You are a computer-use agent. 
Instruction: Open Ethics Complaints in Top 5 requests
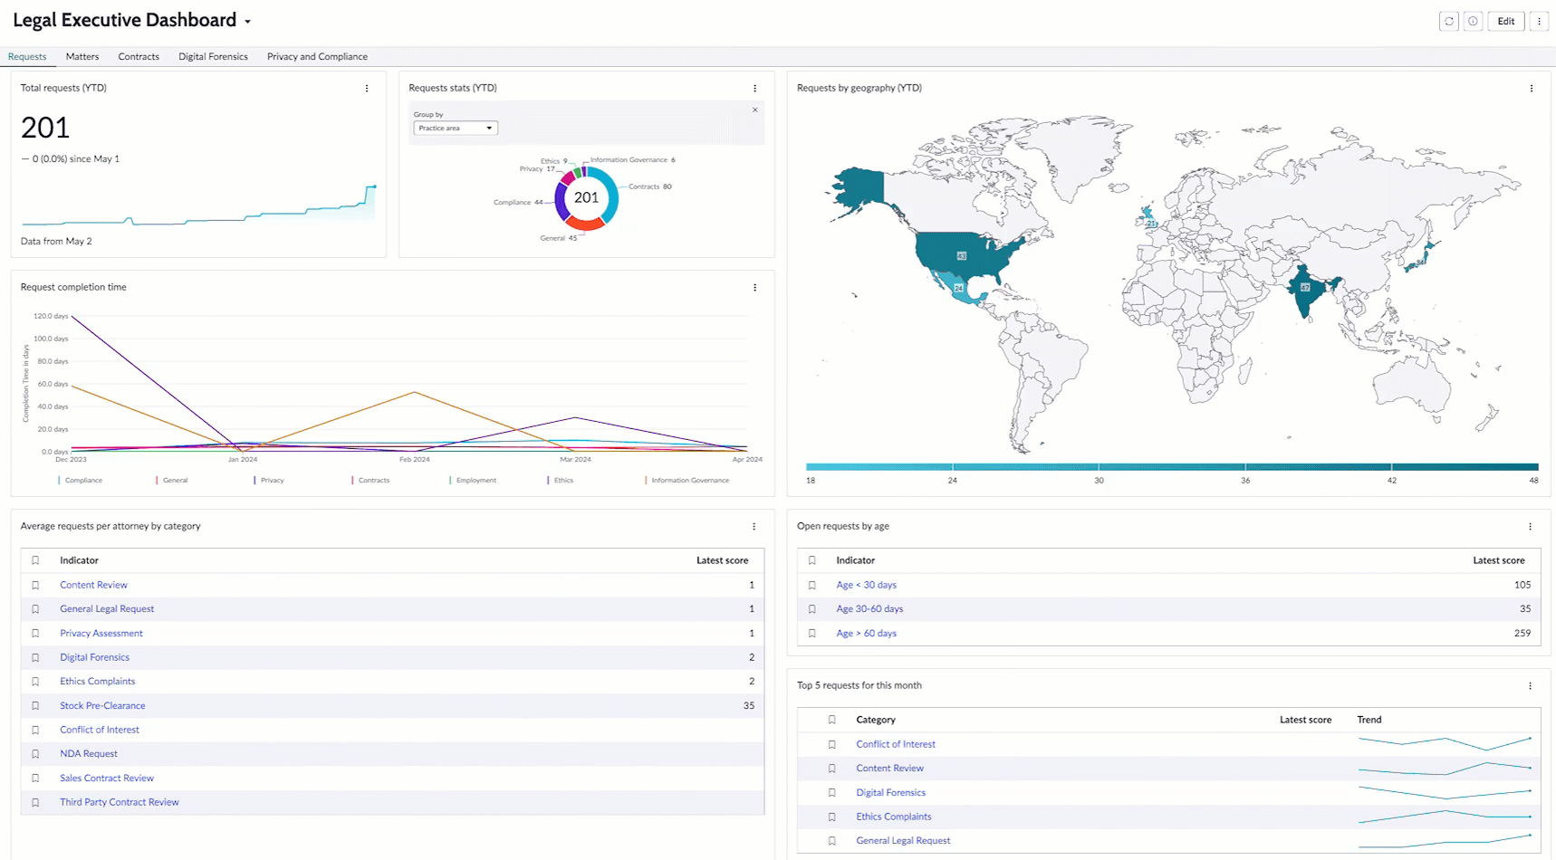894,817
